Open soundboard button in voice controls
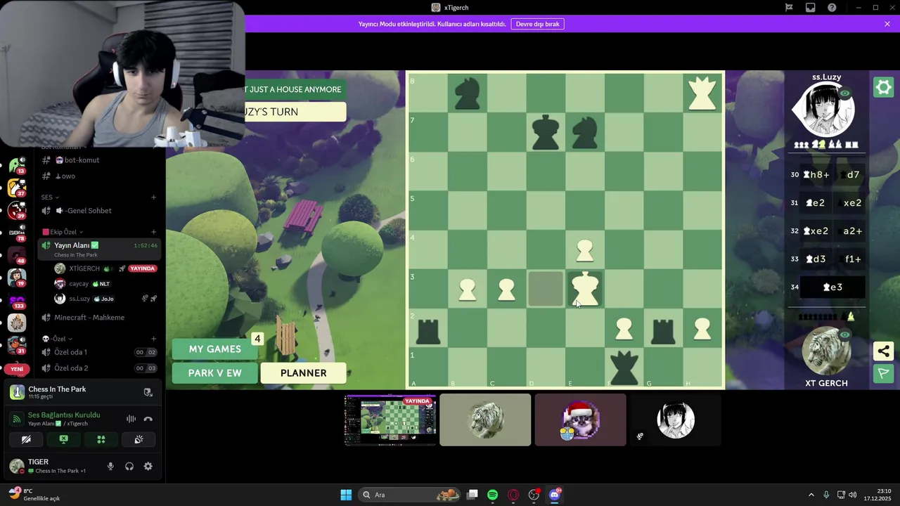The height and width of the screenshot is (506, 900). point(139,440)
